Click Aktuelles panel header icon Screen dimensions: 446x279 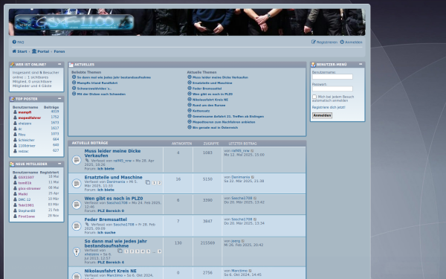(x=71, y=65)
